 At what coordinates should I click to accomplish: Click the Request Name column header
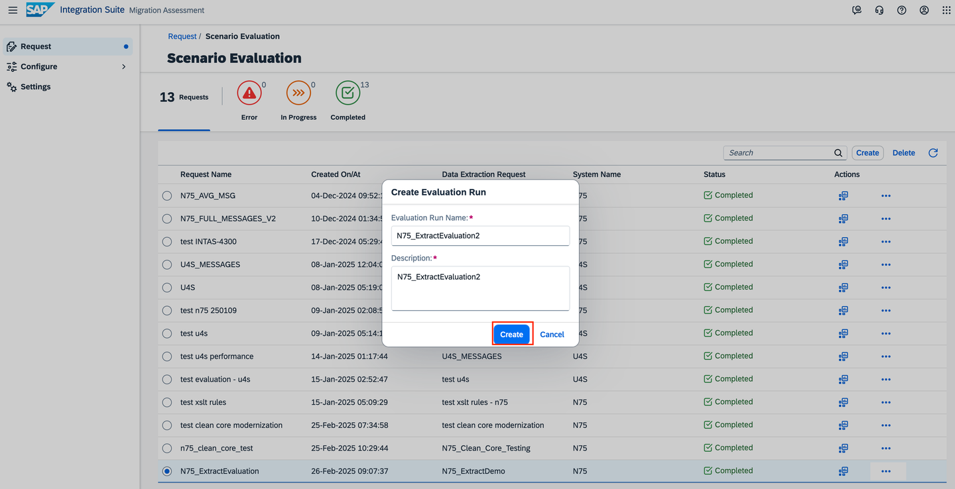(x=206, y=175)
